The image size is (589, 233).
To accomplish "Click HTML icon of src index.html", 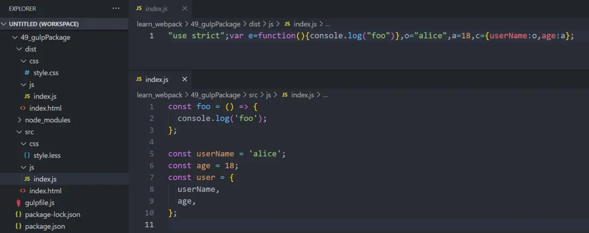I will 23,191.
